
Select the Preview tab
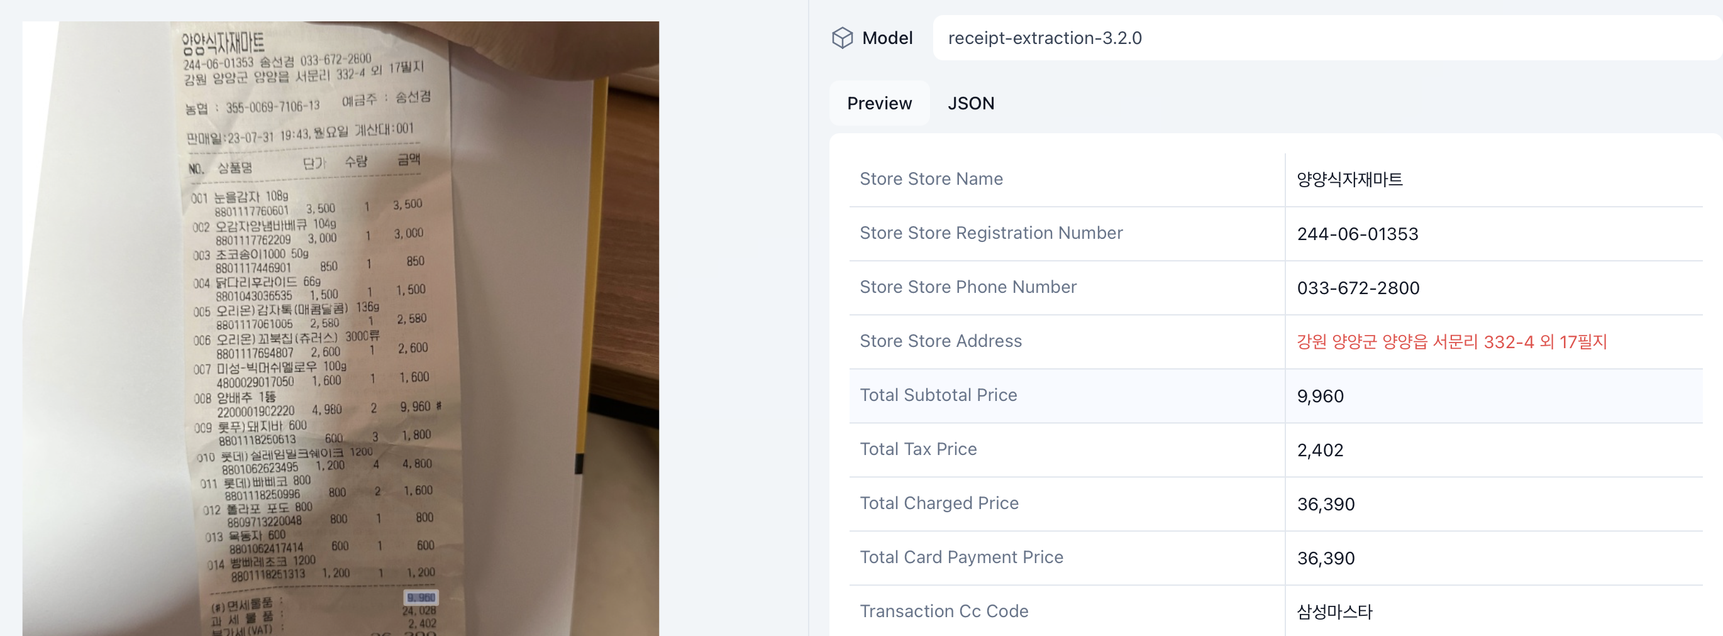pos(879,104)
